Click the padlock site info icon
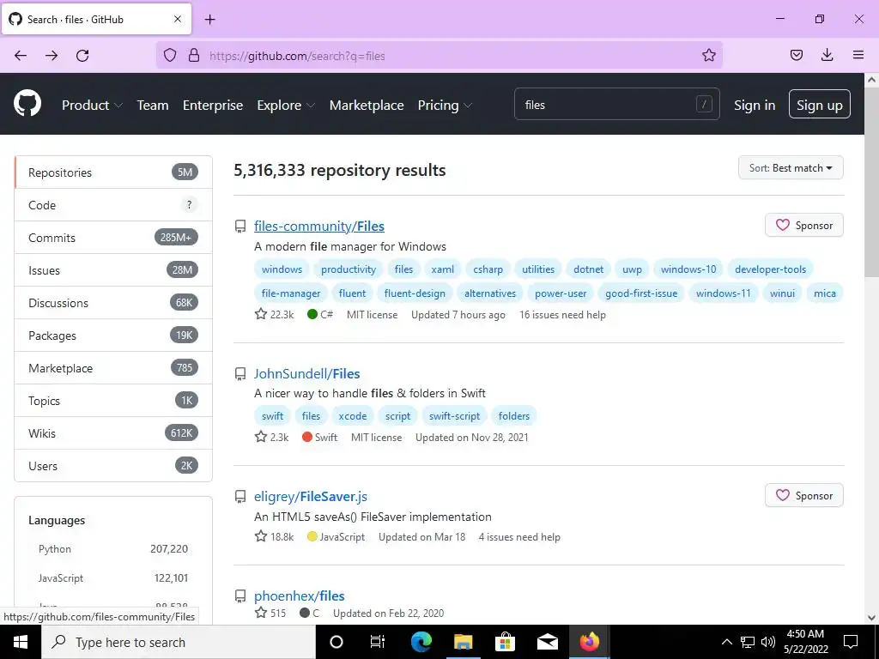The width and height of the screenshot is (879, 659). point(194,55)
